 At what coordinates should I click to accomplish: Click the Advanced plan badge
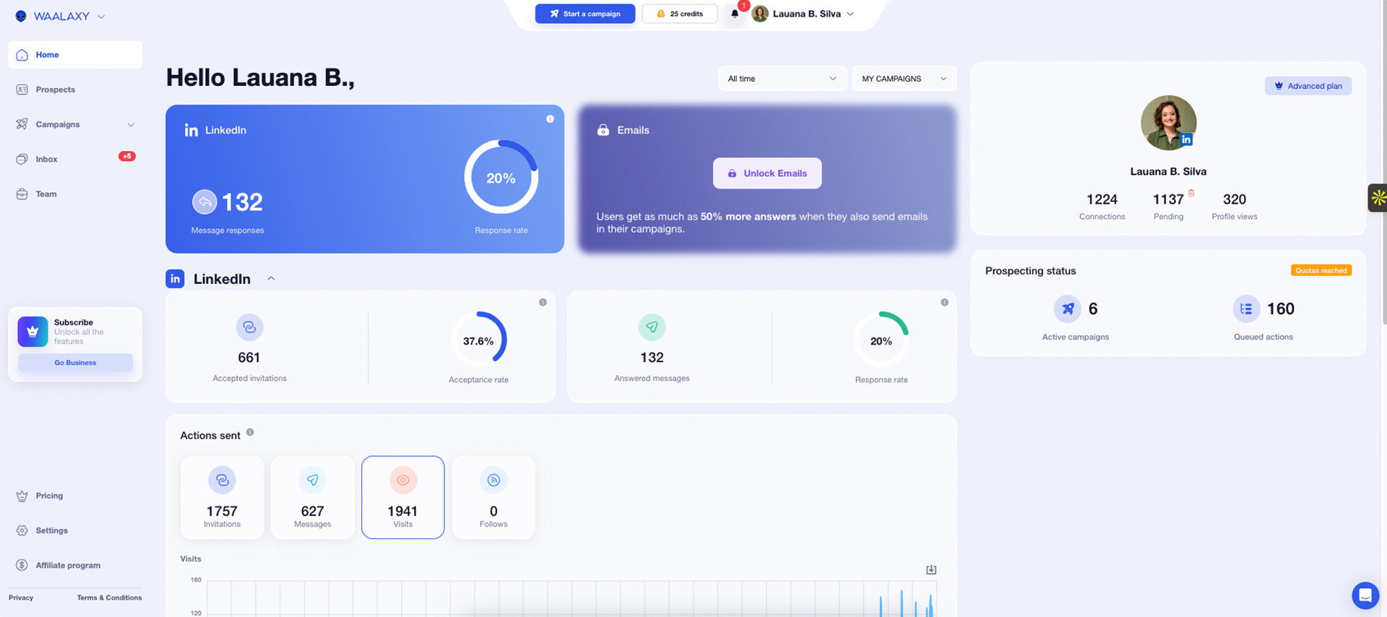[1308, 86]
